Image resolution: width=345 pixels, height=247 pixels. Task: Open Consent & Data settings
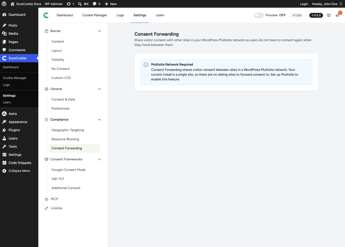click(x=63, y=99)
